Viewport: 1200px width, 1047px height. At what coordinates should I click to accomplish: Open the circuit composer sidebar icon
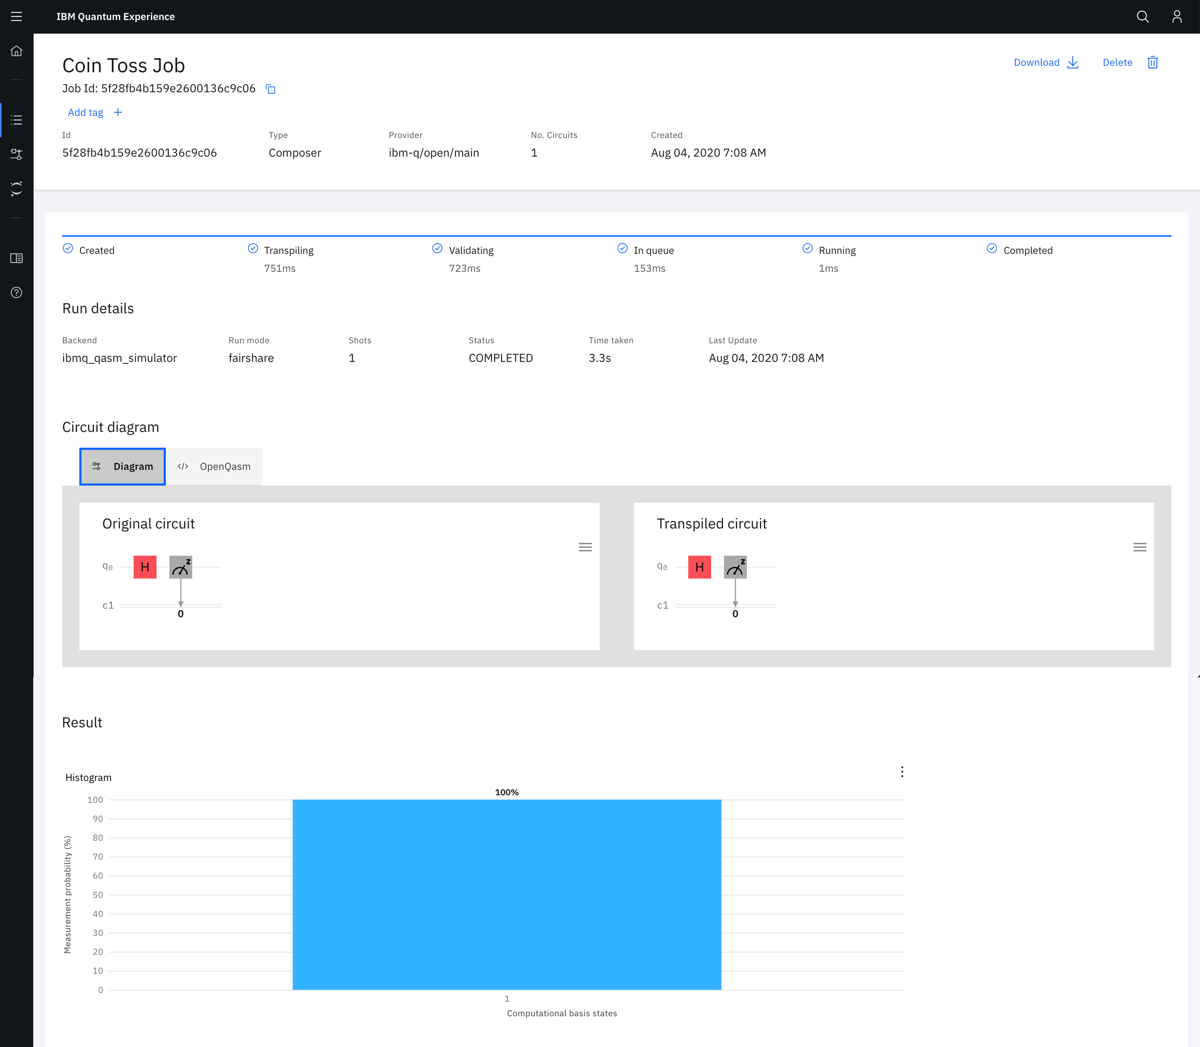[16, 154]
